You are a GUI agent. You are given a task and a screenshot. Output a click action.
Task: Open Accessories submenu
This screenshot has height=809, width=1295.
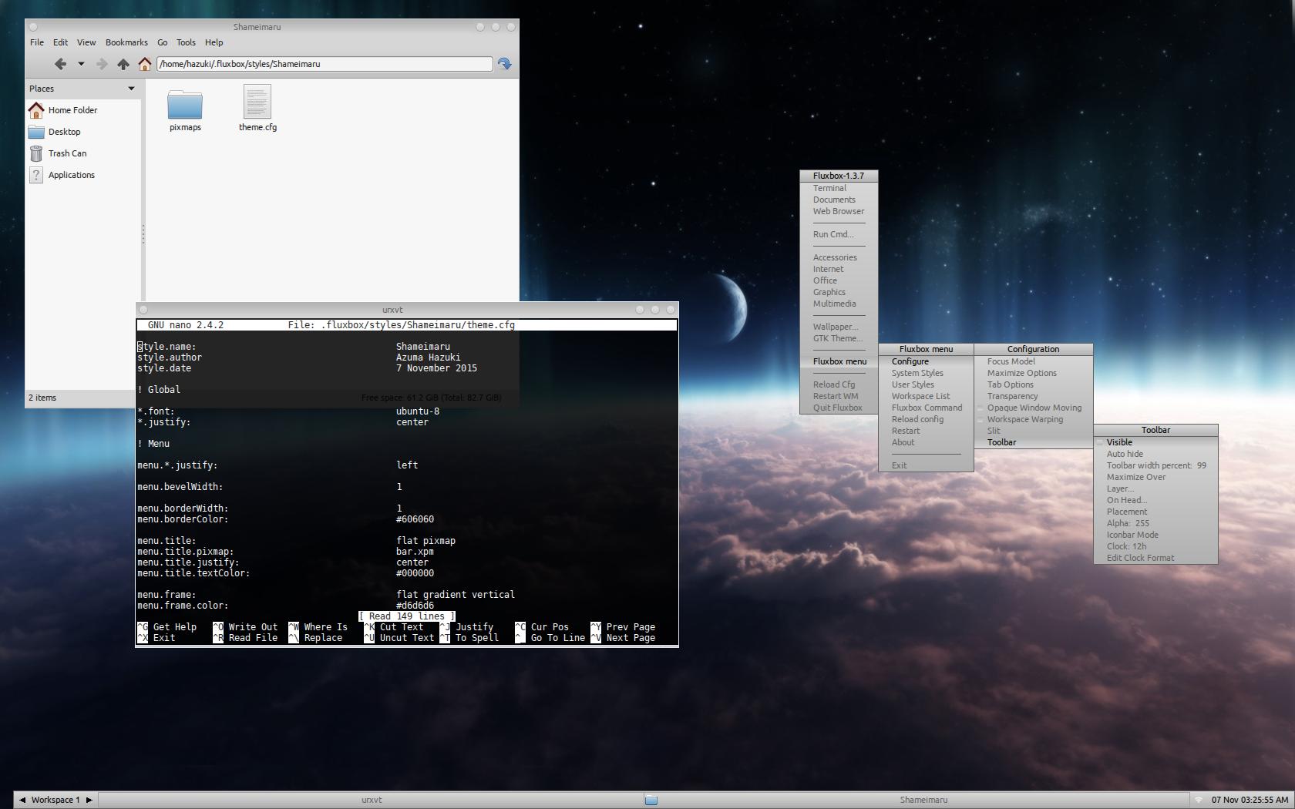coord(839,257)
